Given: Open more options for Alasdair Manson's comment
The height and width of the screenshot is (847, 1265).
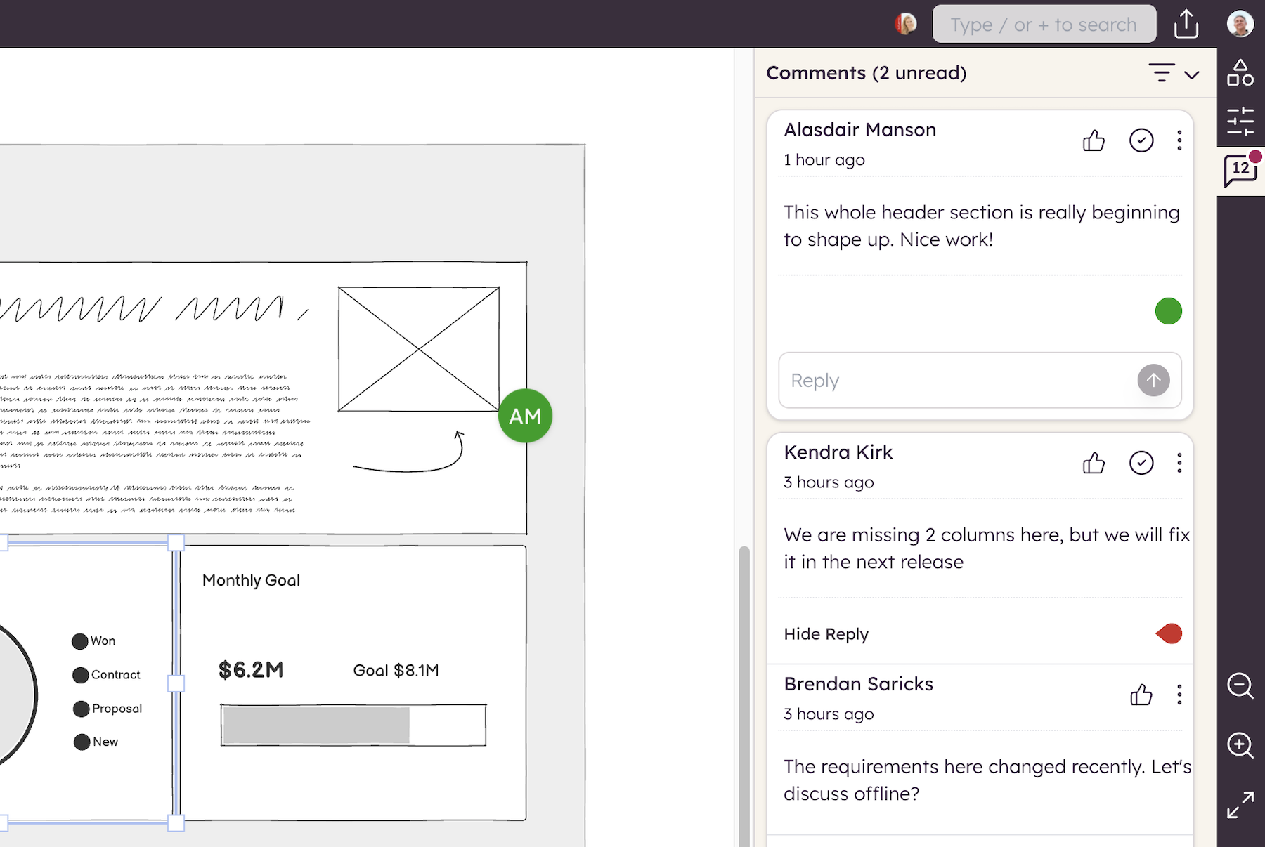Looking at the screenshot, I should click(x=1179, y=141).
